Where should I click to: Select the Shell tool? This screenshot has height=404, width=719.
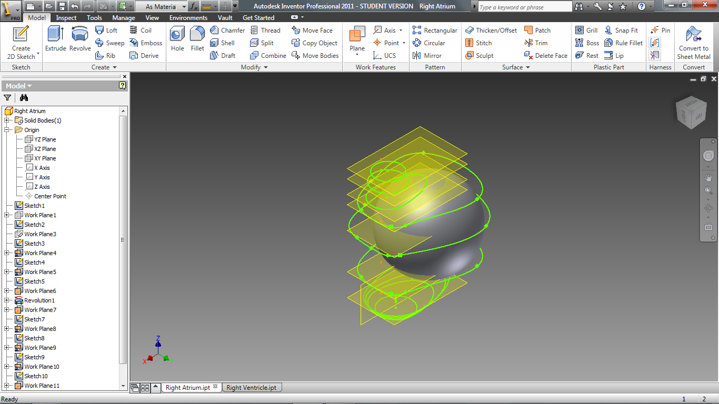222,43
